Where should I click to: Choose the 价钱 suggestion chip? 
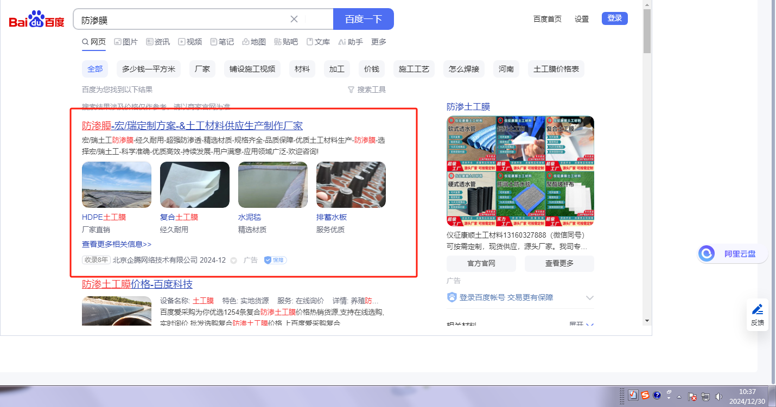[372, 69]
